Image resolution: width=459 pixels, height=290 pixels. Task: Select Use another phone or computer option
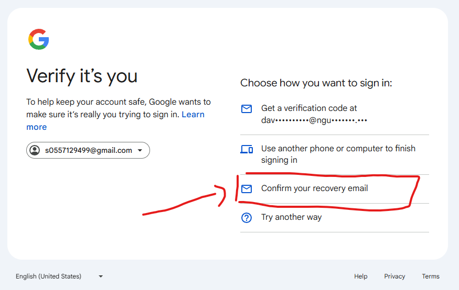[x=335, y=154]
